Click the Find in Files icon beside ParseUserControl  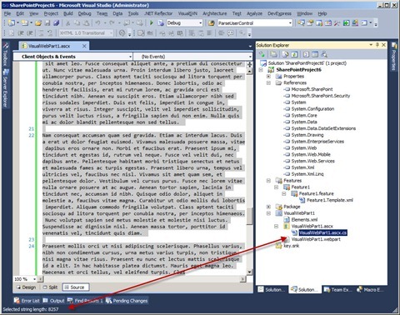[x=211, y=23]
